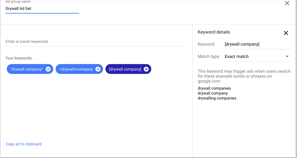Select the "drywall company" phrase match chip
This screenshot has width=297, height=158.
tap(27, 69)
